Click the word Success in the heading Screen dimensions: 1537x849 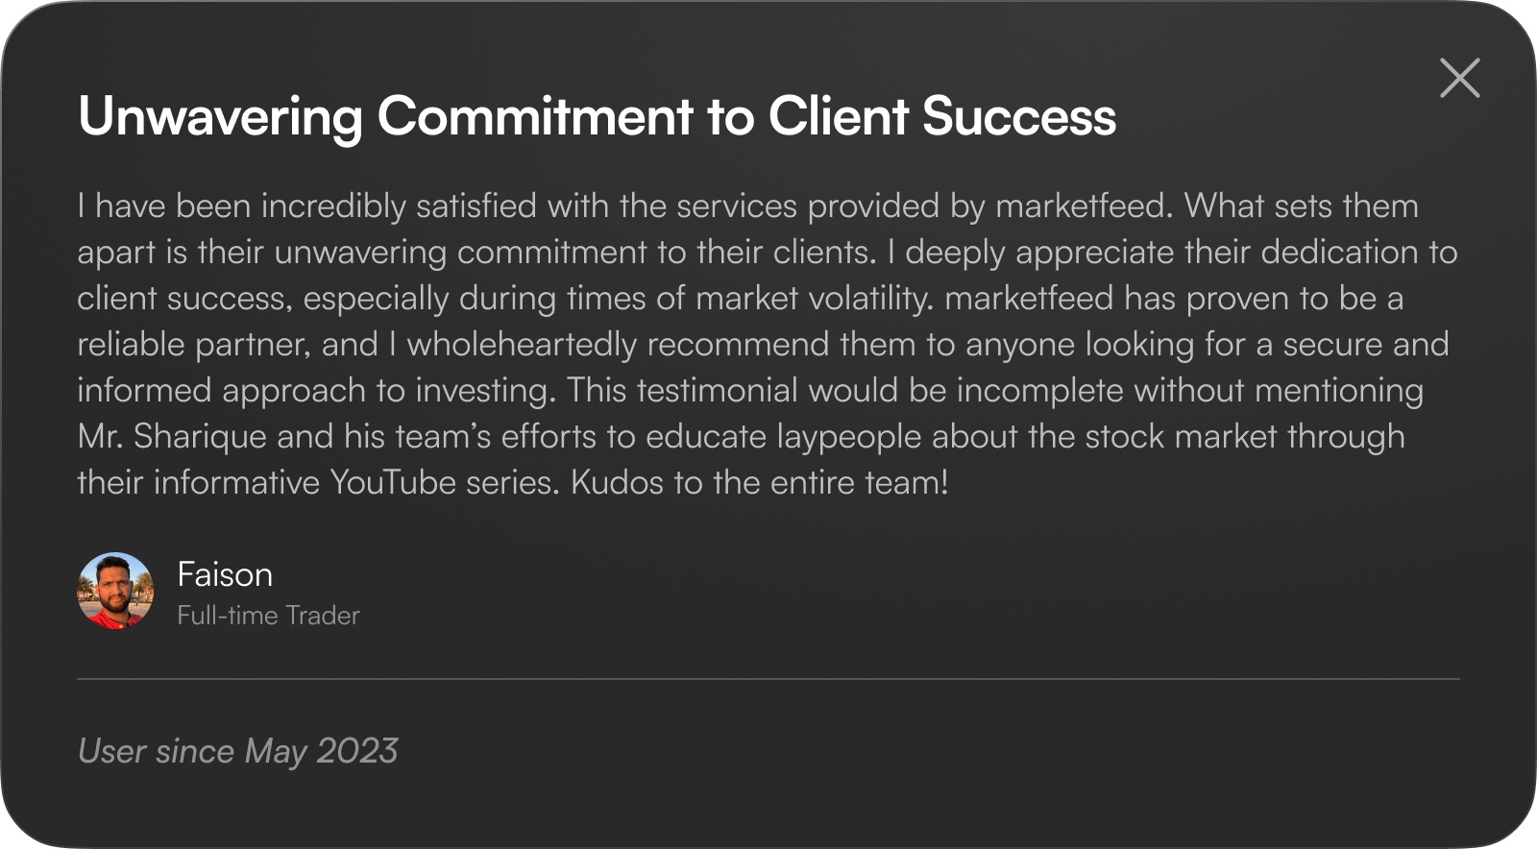click(1018, 117)
